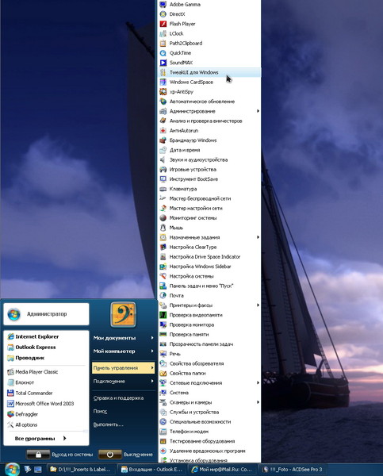Choose Настройка ClearType entry
383x476 pixels.
(209, 247)
